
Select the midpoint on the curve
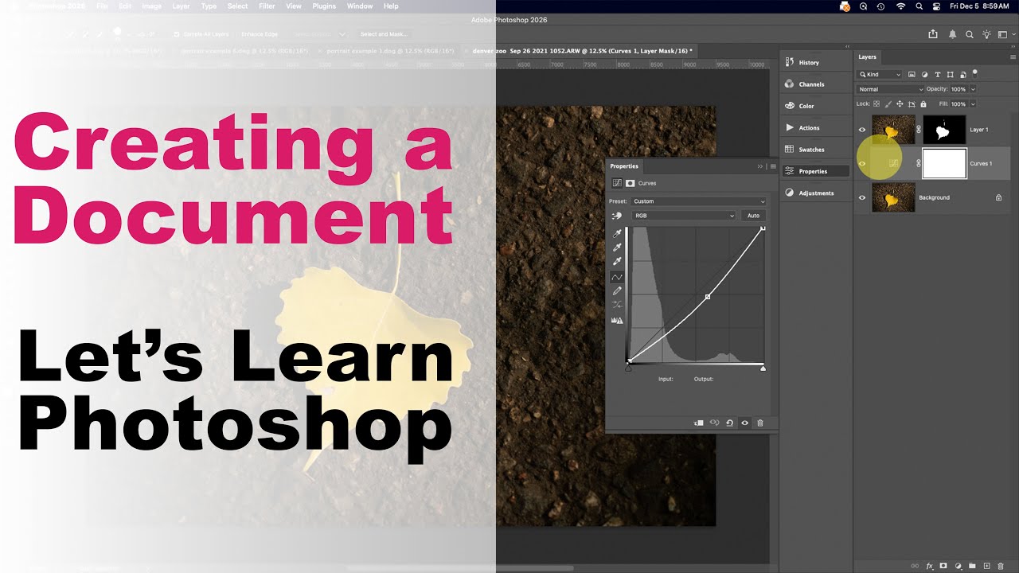708,297
